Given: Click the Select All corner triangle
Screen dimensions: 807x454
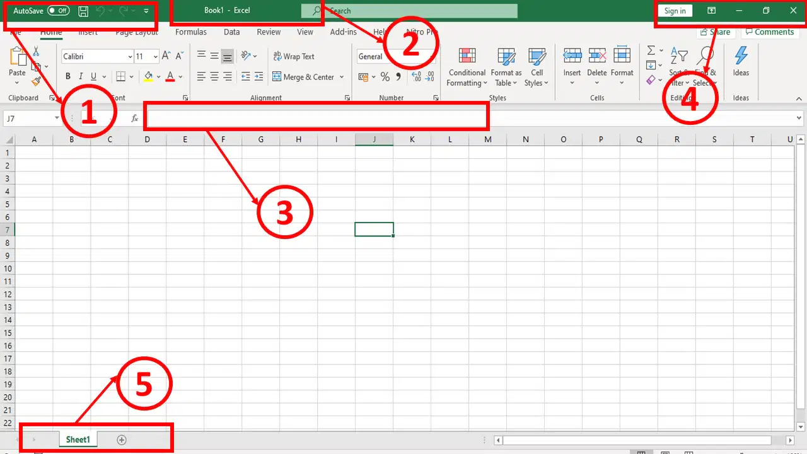Looking at the screenshot, I should click(8, 139).
